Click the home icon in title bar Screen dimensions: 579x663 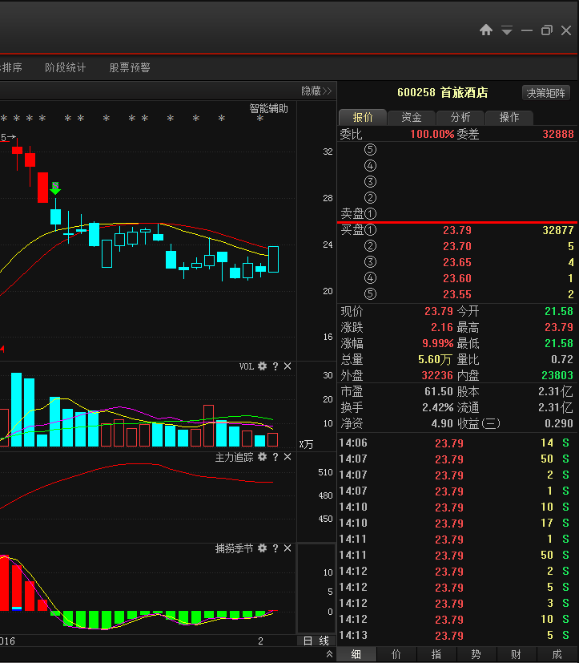point(486,30)
